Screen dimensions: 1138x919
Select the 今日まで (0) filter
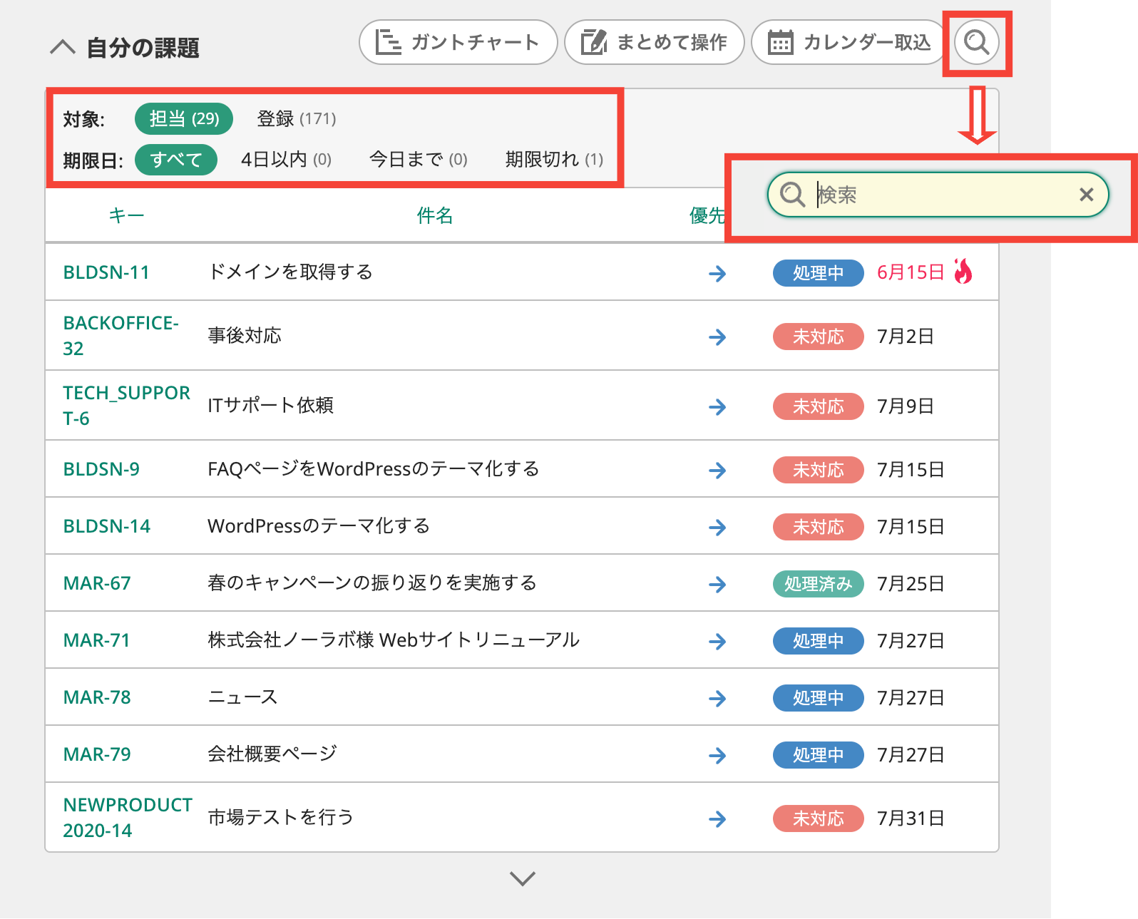[419, 159]
